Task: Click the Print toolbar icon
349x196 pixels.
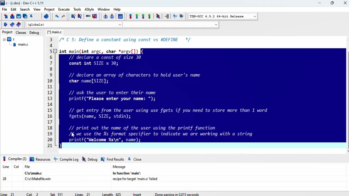Action: (46, 16)
